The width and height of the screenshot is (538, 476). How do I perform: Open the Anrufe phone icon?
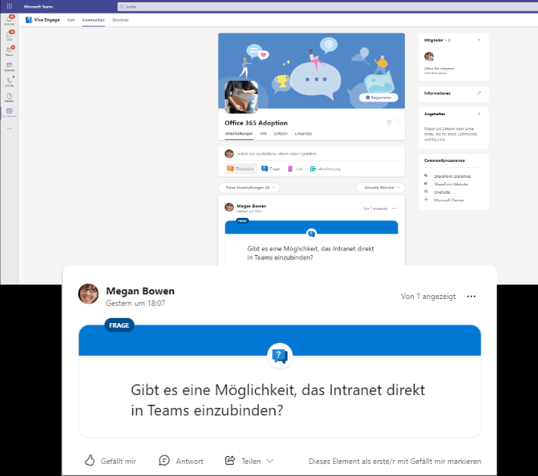(10, 81)
